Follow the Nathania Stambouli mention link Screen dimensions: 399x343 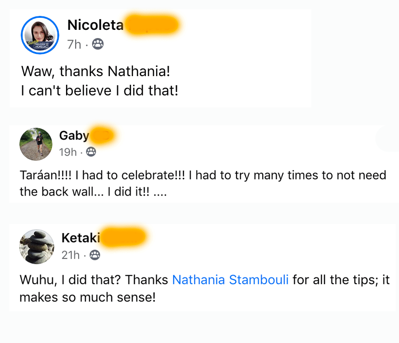click(x=230, y=280)
